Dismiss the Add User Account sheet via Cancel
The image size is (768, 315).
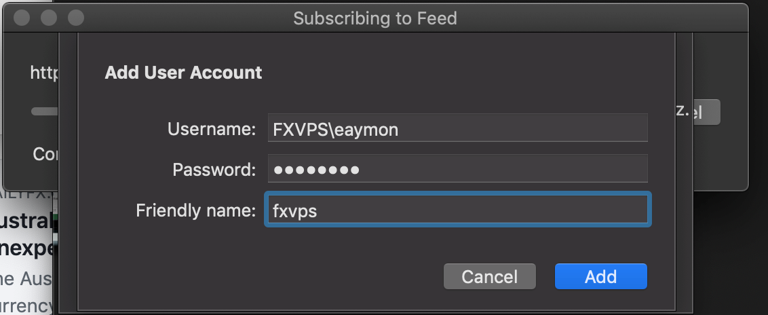[489, 276]
